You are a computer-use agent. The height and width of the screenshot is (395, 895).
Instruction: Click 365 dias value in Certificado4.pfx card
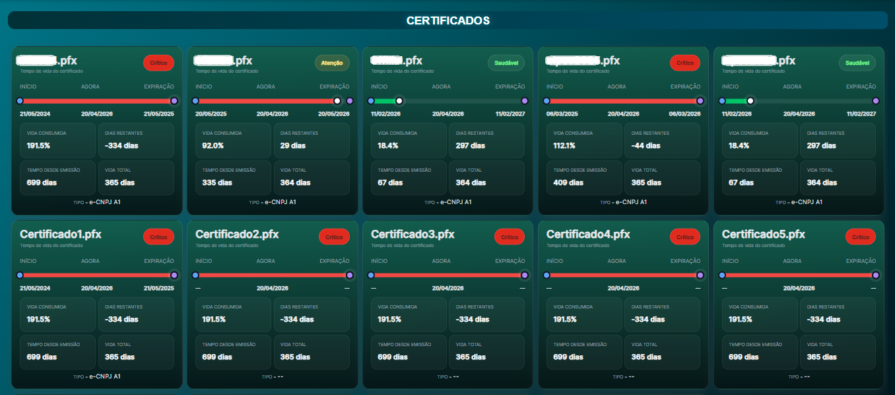tap(646, 357)
